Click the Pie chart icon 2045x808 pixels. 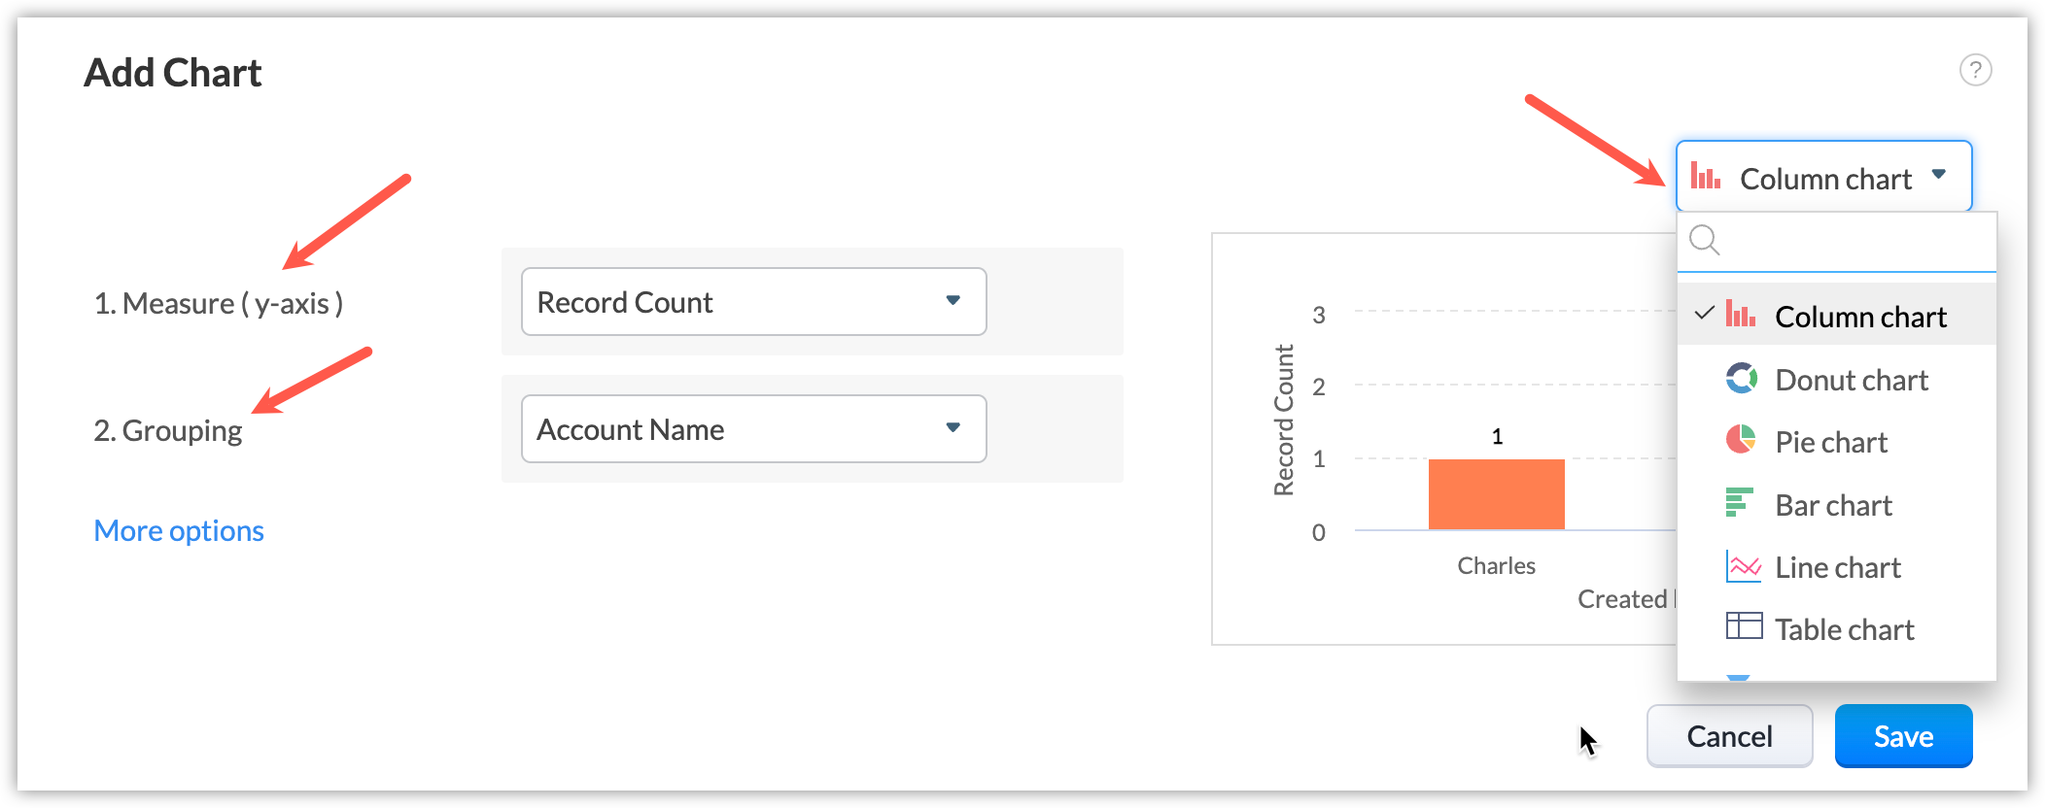tap(1741, 440)
